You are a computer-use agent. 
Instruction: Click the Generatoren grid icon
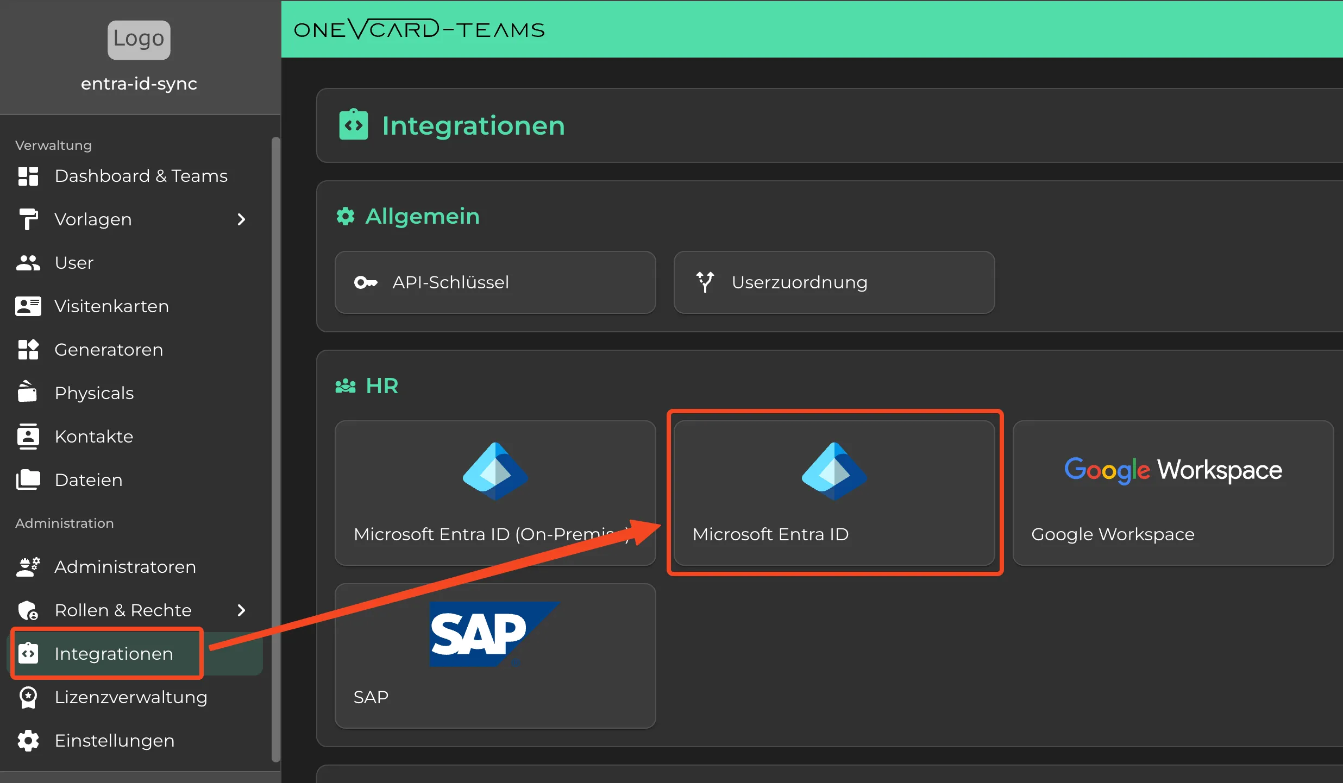click(x=28, y=349)
